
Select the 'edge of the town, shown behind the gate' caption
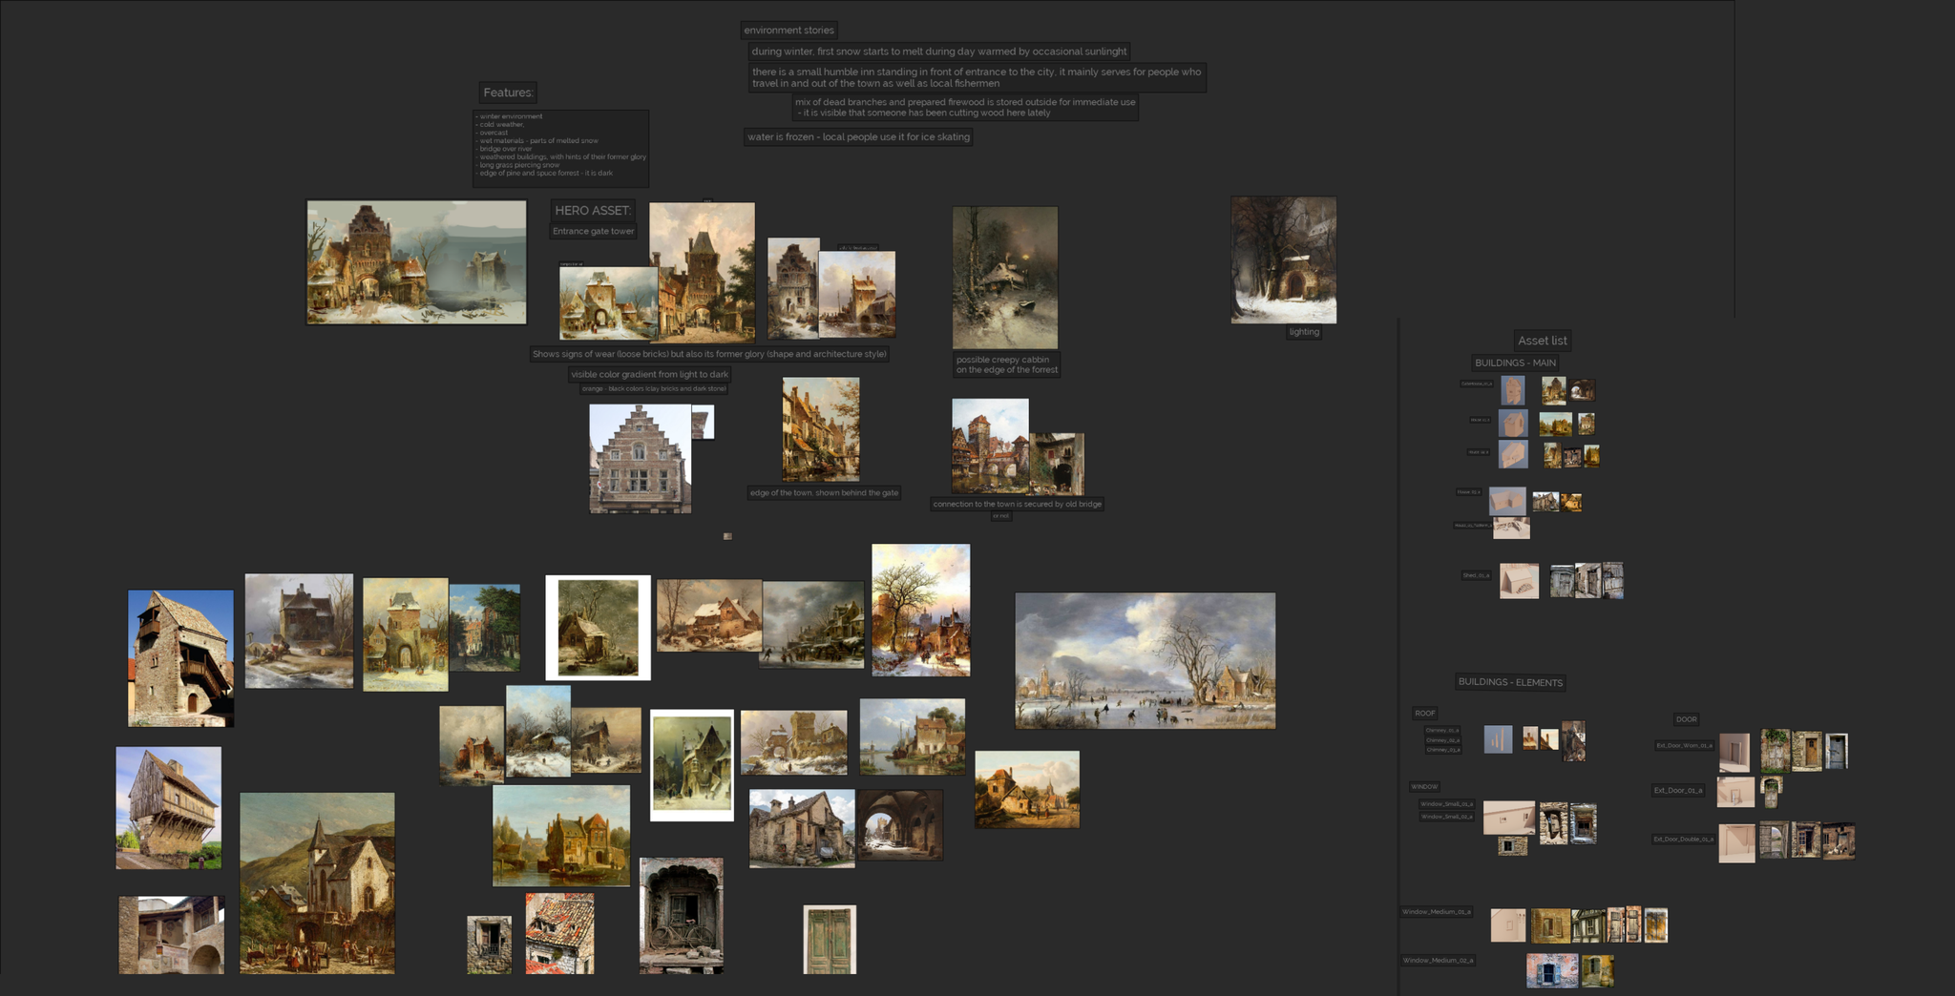click(x=824, y=493)
